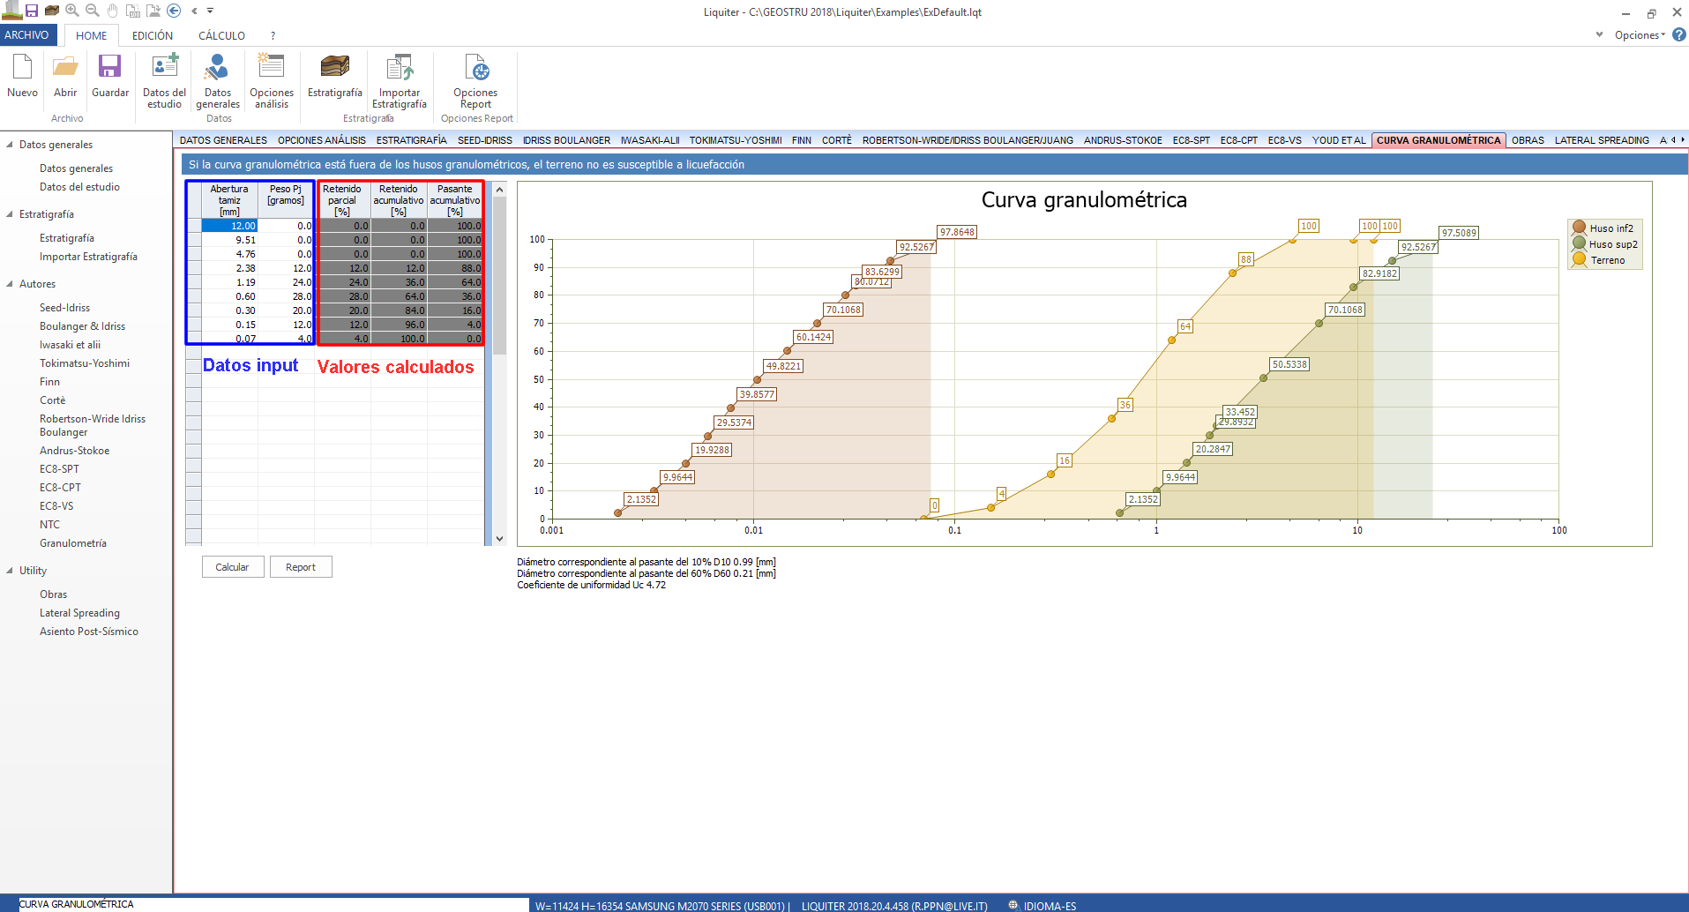Click the Calcular button
The width and height of the screenshot is (1689, 912).
coord(233,567)
